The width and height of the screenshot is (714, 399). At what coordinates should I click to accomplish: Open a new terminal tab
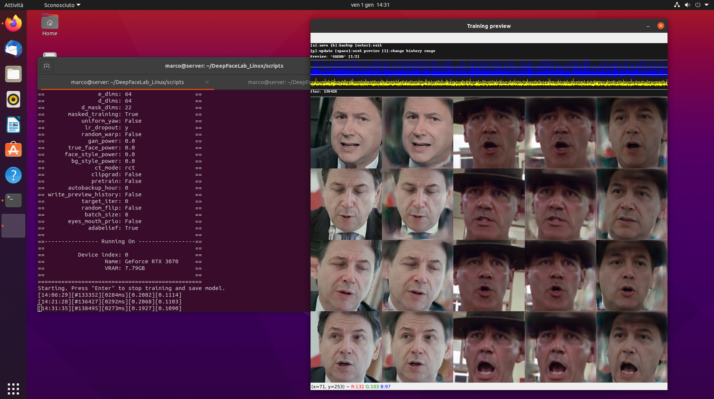tap(46, 66)
